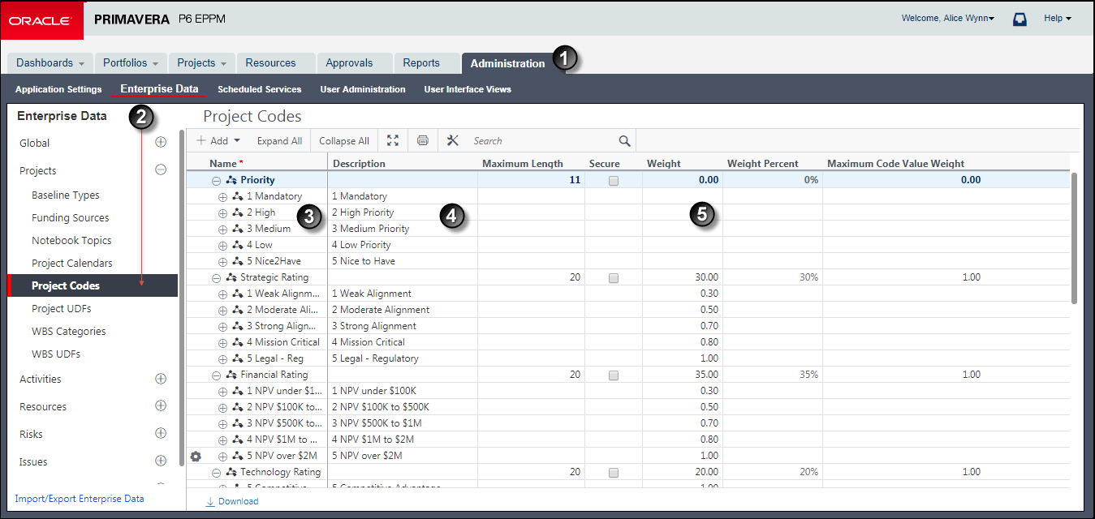1095x519 pixels.
Task: Select Funding Sources in sidebar
Action: pos(71,217)
